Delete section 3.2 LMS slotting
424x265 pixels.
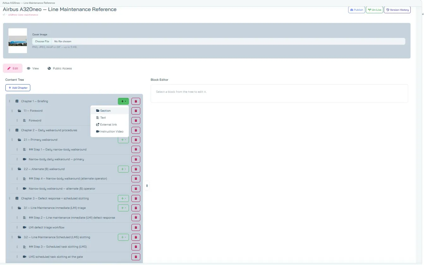pyautogui.click(x=136, y=237)
